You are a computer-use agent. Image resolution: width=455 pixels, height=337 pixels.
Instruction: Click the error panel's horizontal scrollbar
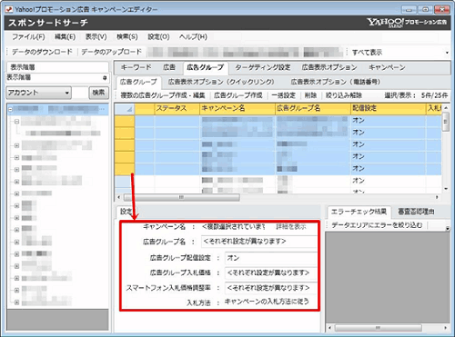(378, 328)
